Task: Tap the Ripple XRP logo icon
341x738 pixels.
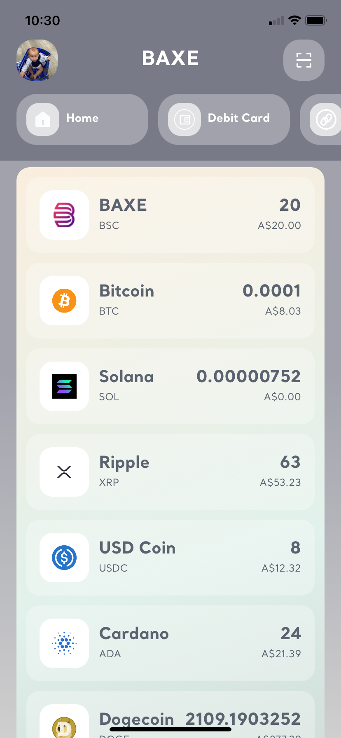Action: pos(64,472)
